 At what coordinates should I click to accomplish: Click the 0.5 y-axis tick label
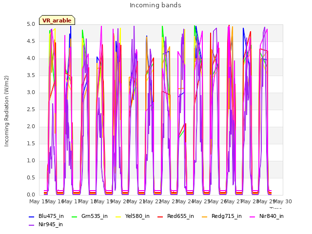(31, 178)
